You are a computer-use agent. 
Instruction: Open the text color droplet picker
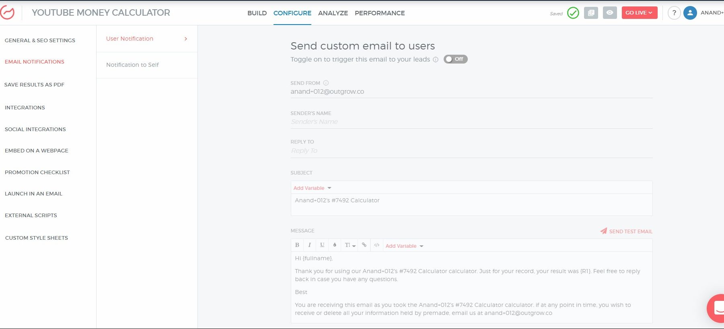pyautogui.click(x=335, y=245)
